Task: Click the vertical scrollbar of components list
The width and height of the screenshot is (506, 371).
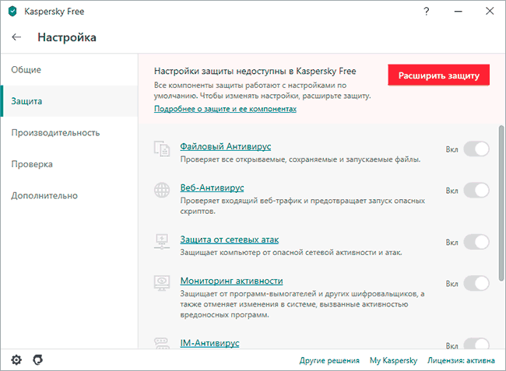Action: click(x=501, y=203)
